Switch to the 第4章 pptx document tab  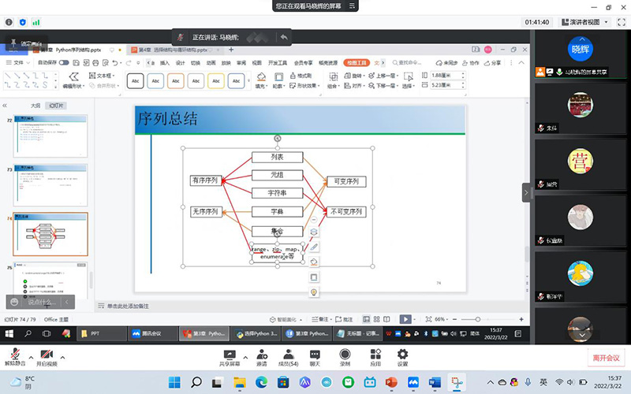pyautogui.click(x=173, y=50)
